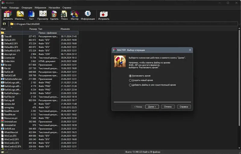This screenshot has width=241, height=154.
Task: Click the License.txt file icon
Action: [2, 58]
